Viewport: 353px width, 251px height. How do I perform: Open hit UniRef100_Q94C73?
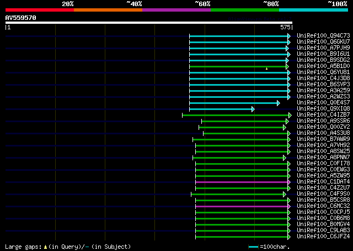click(x=324, y=36)
